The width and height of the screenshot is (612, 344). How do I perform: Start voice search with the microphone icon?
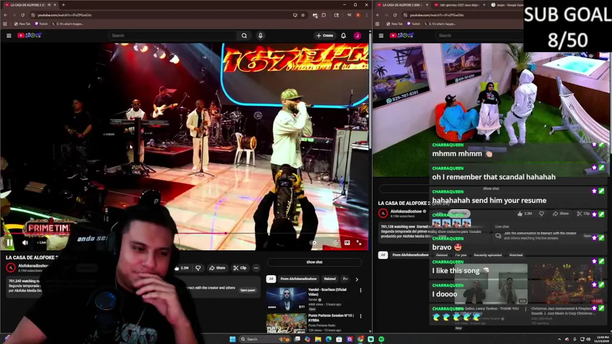260,35
